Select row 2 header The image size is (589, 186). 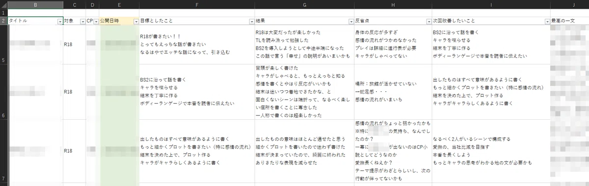pyautogui.click(x=3, y=21)
